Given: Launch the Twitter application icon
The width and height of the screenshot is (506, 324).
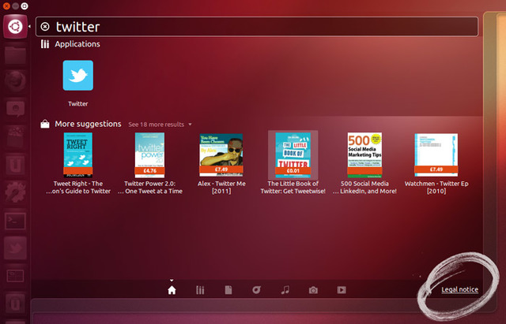Looking at the screenshot, I should pos(78,76).
